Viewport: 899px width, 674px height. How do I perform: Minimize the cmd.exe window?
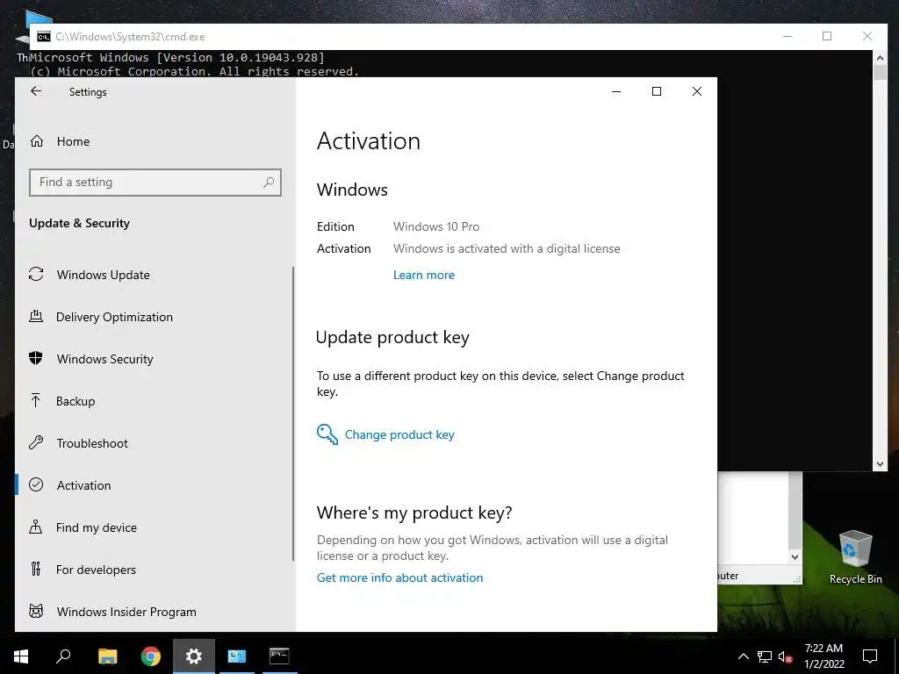pyautogui.click(x=788, y=36)
